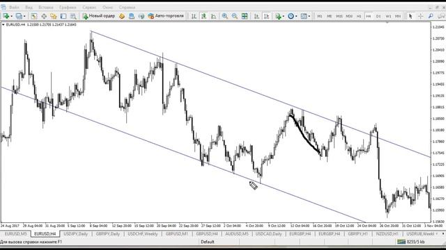
Task: Click the signals radio-wave icon
Action: pyautogui.click(x=141, y=16)
